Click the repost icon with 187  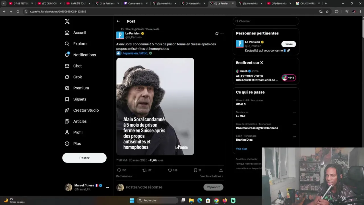[x=144, y=170]
